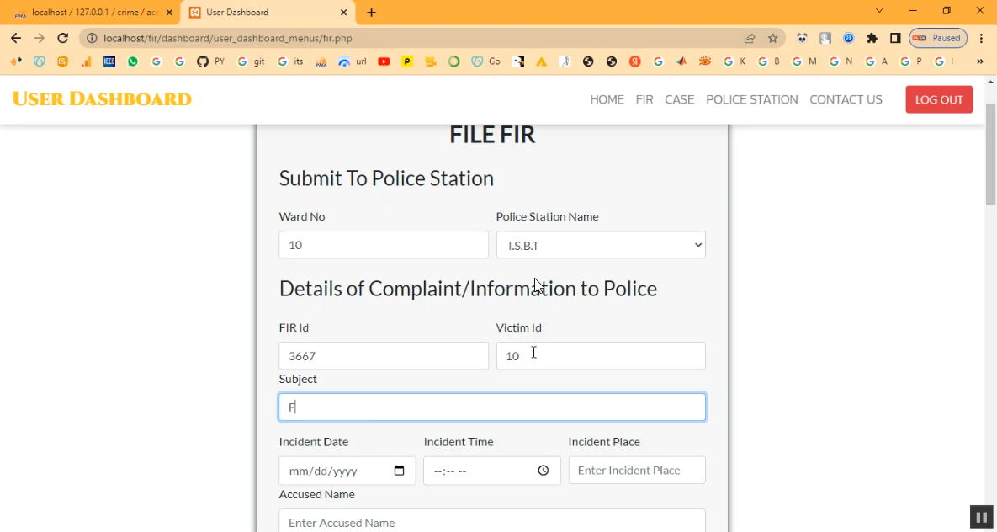Screen dimensions: 997x532
Task: Open the Extensions puzzle icon
Action: [872, 38]
